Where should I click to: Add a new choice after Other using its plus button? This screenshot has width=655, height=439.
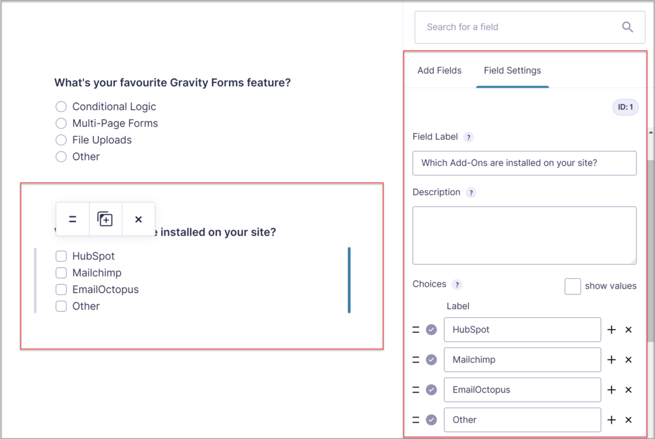point(612,420)
